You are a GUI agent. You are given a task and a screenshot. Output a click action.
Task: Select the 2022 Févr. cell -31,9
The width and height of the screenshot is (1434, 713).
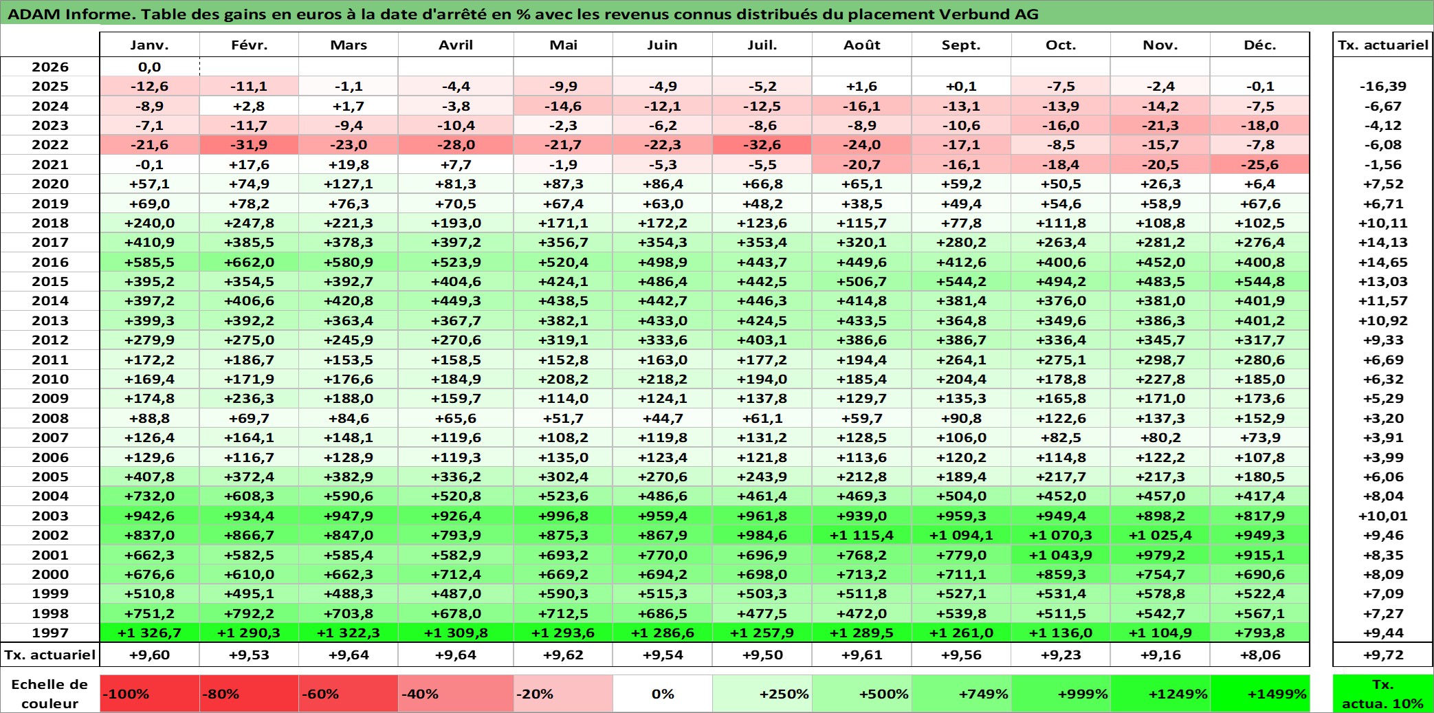(x=249, y=144)
